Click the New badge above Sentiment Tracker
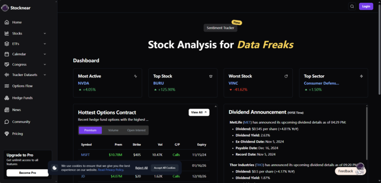Viewport: 381px width, 183px height. 237,23
